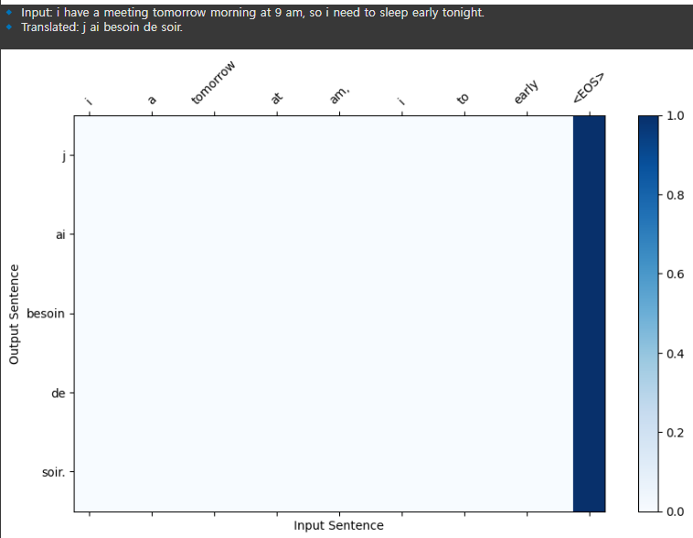Click the 'Translated: j ai besoin de soir.' line
Image resolution: width=693 pixels, height=538 pixels.
tap(101, 27)
